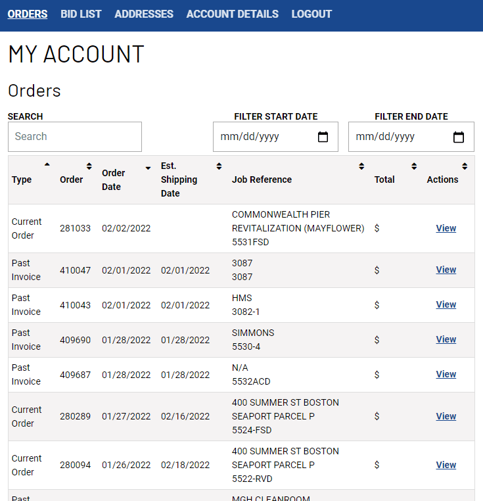Screen dimensions: 483x501
Task: Click order date 01/27/2022
Action: (126, 416)
